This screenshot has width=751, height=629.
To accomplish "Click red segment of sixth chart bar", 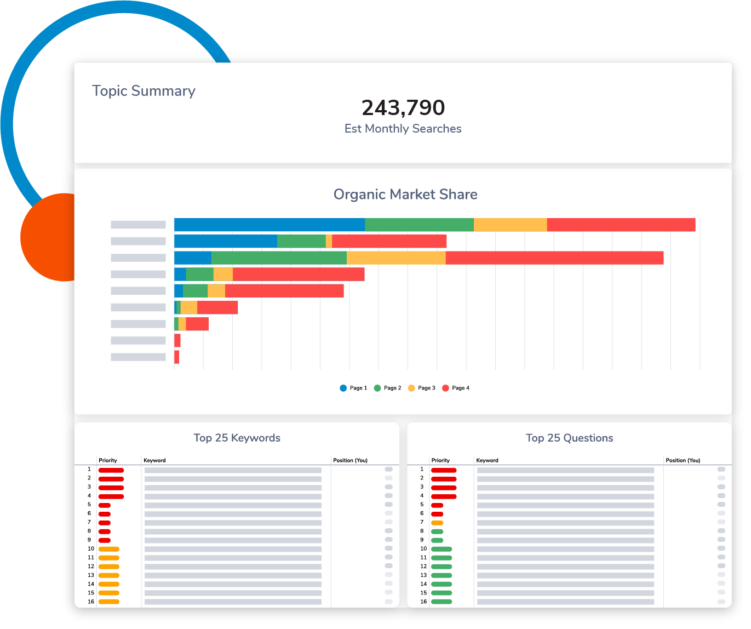I will (217, 307).
